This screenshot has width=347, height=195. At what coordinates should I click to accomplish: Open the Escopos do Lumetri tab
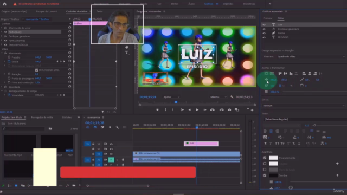(47, 11)
